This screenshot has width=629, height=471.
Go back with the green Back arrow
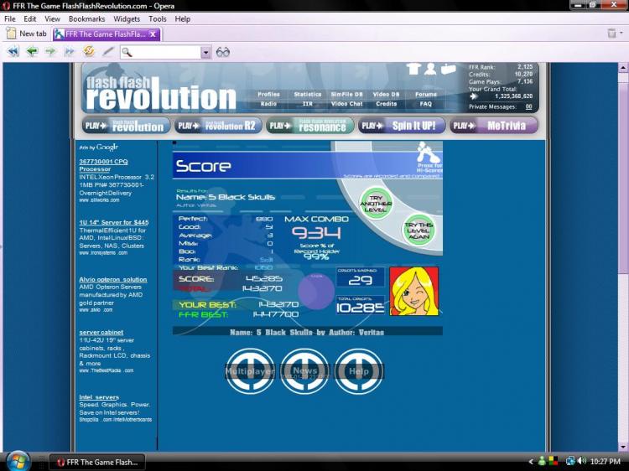tap(32, 52)
